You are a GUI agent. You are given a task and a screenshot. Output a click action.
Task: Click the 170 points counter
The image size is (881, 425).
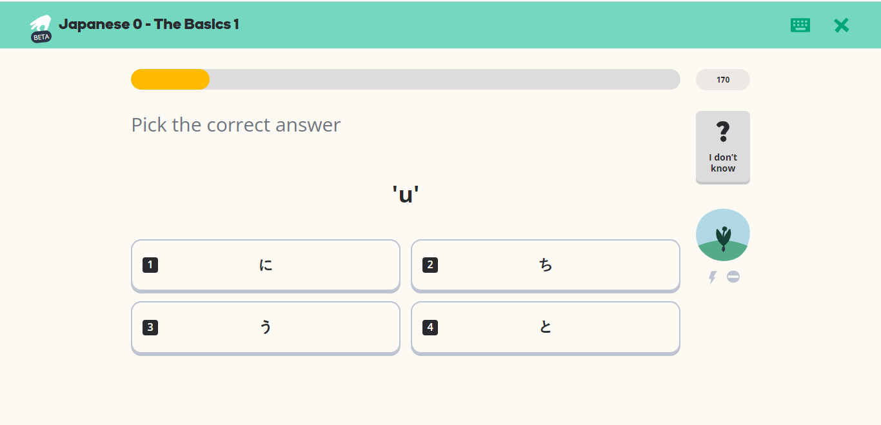(x=722, y=80)
